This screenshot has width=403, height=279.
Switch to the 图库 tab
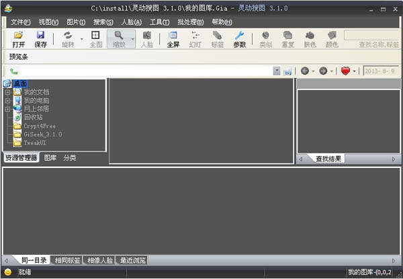[x=50, y=158]
